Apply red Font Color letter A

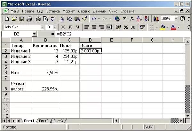pos(173,27)
